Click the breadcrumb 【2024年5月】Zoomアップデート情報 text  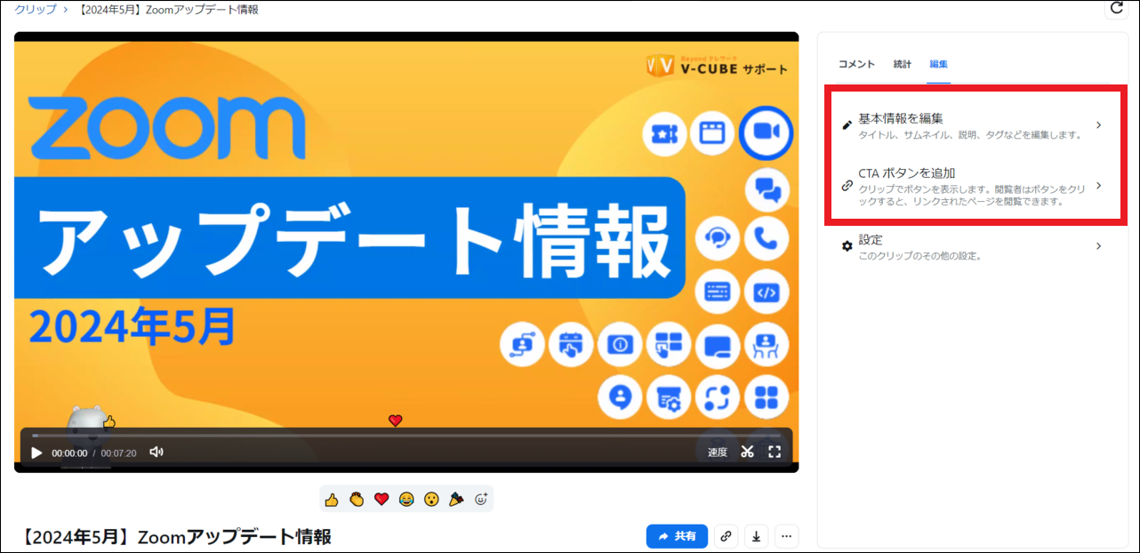coord(168,10)
